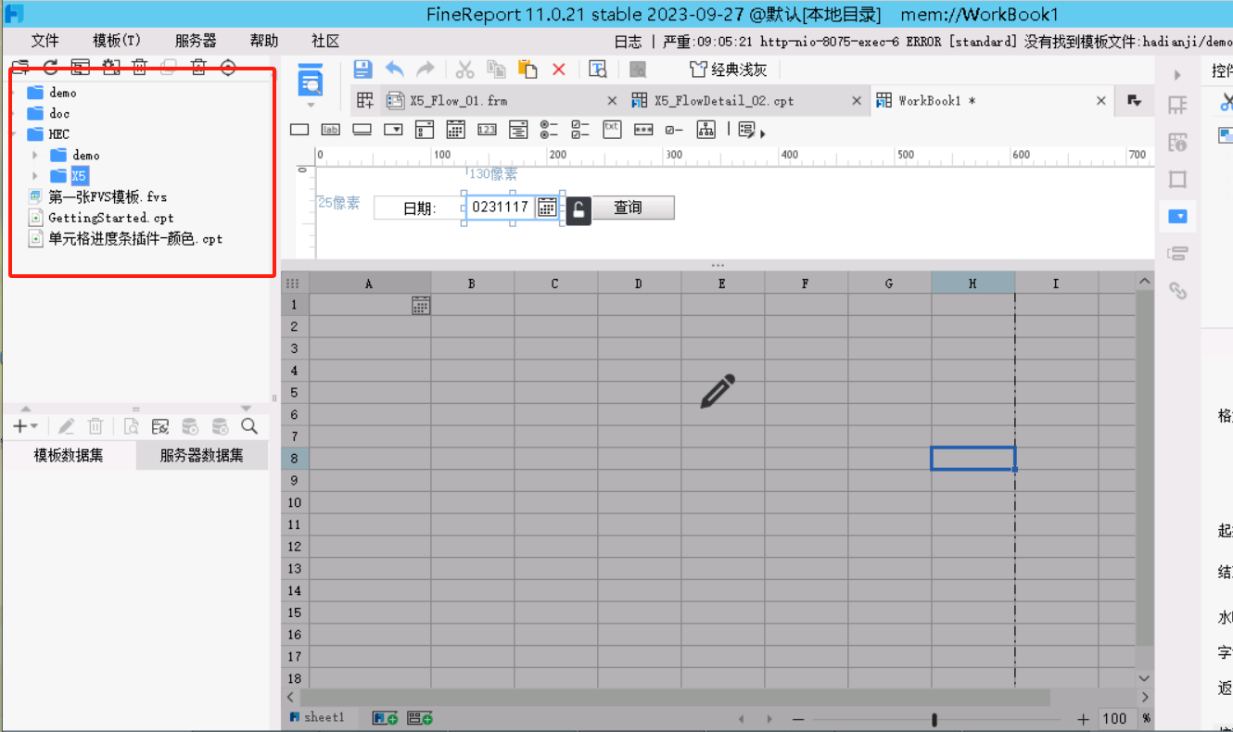
Task: Click the Cut scissors icon
Action: click(465, 69)
